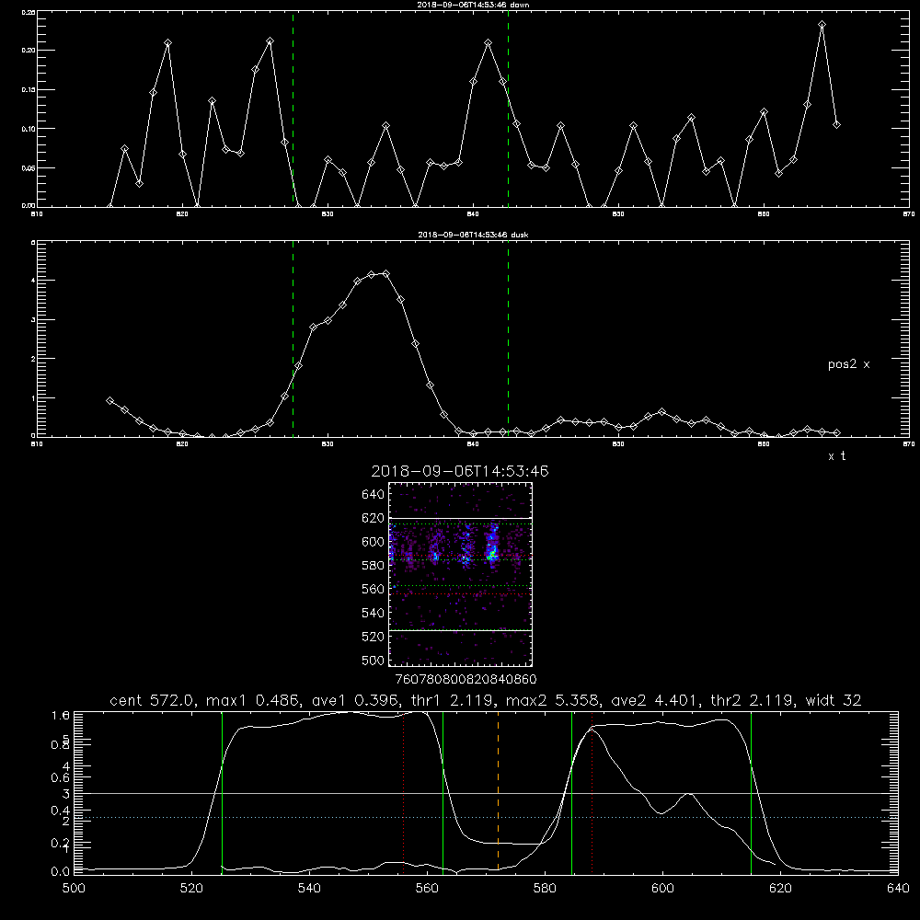Click the red dotted vertical line near 588
This screenshot has height=920, width=920.
(x=592, y=791)
